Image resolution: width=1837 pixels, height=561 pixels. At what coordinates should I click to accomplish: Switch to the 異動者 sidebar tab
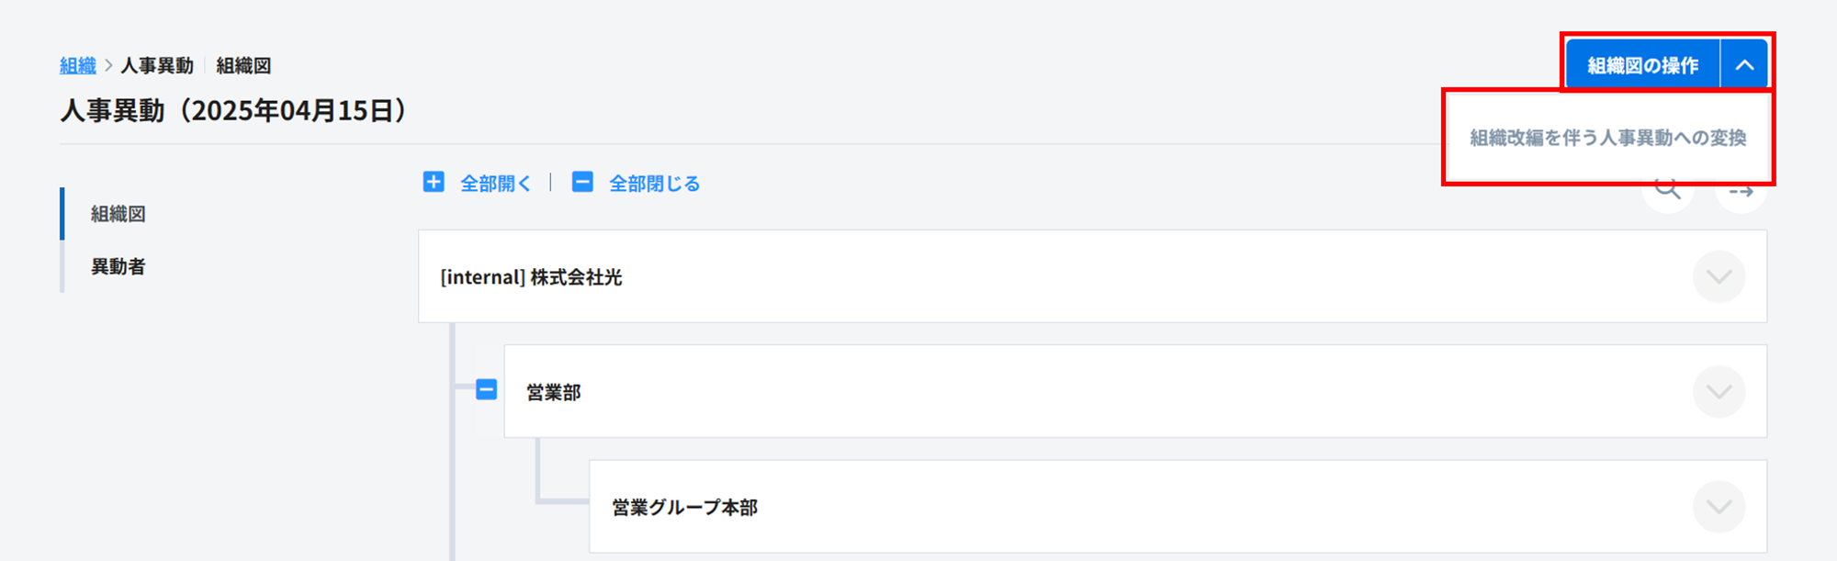[118, 266]
